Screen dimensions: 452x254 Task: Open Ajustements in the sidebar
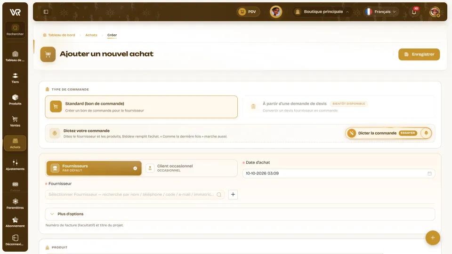15,165
